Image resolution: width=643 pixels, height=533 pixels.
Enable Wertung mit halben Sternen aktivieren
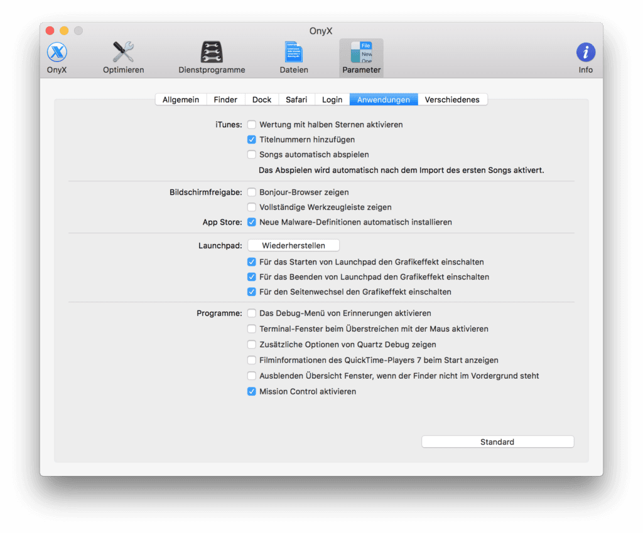(252, 124)
